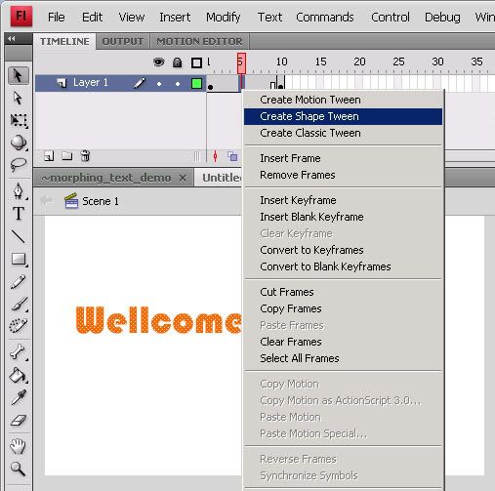Pick the Eyedropper tool

(x=19, y=397)
